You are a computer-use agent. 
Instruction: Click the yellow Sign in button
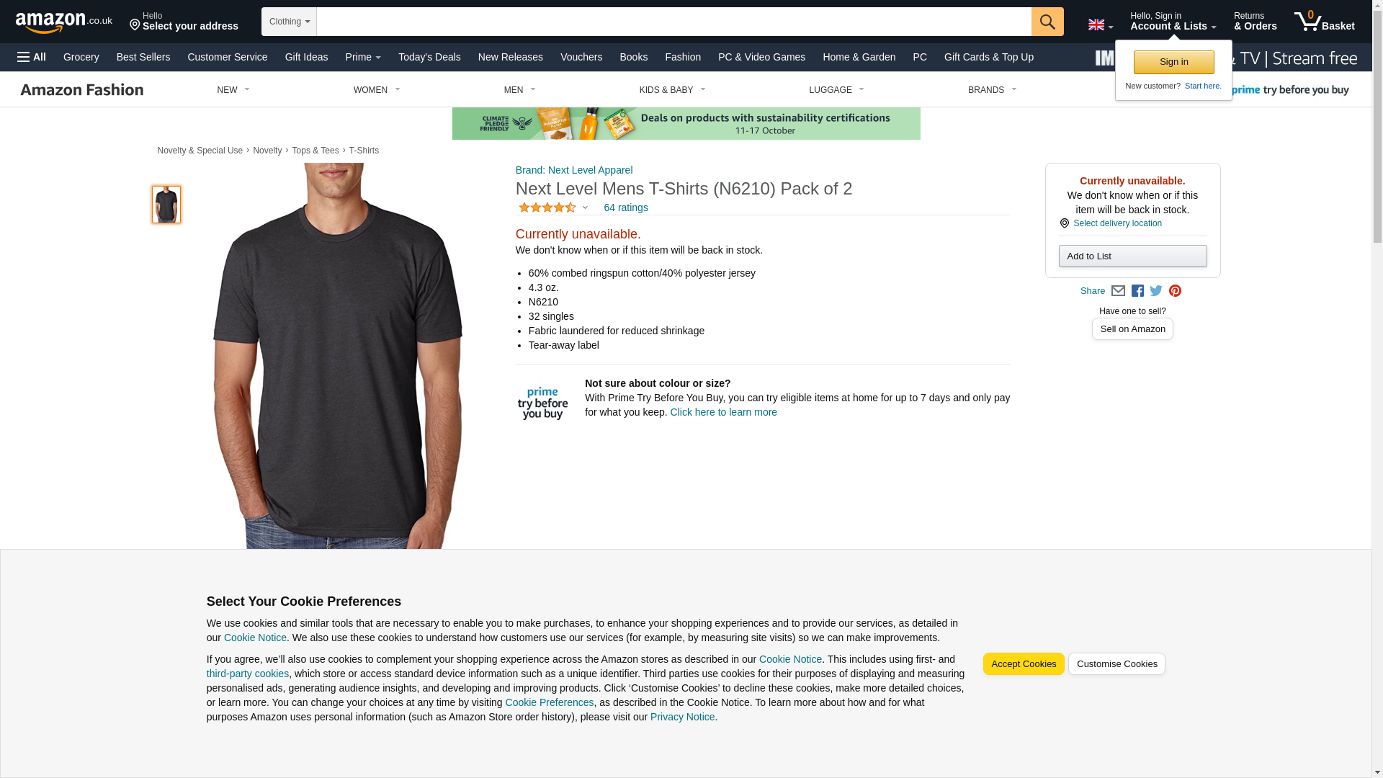tap(1173, 62)
